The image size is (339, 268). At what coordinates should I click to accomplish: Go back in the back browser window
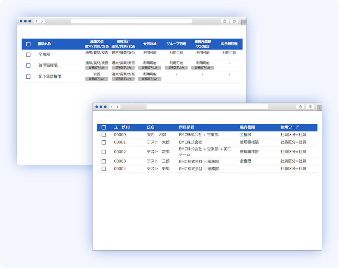coord(36,21)
